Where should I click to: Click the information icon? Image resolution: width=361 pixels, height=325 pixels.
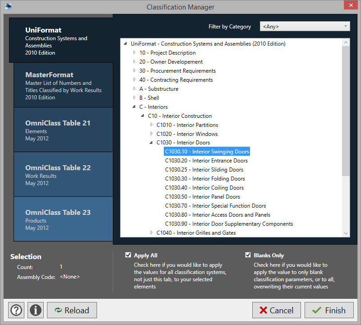pyautogui.click(x=35, y=310)
